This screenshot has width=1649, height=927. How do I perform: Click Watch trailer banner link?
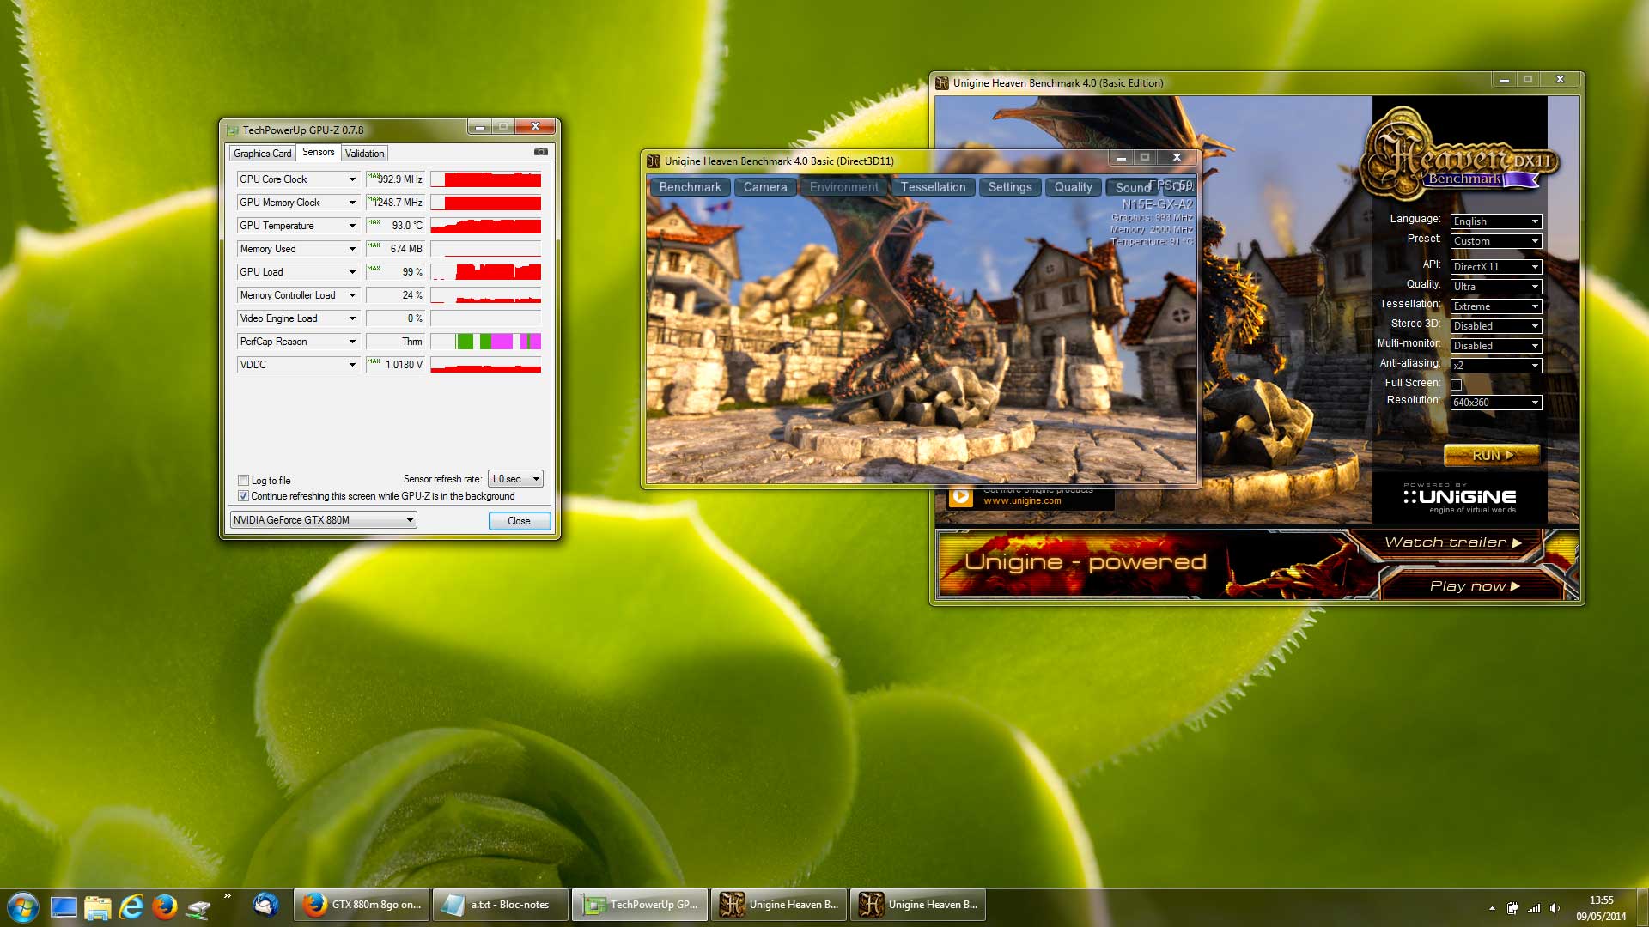tap(1453, 542)
